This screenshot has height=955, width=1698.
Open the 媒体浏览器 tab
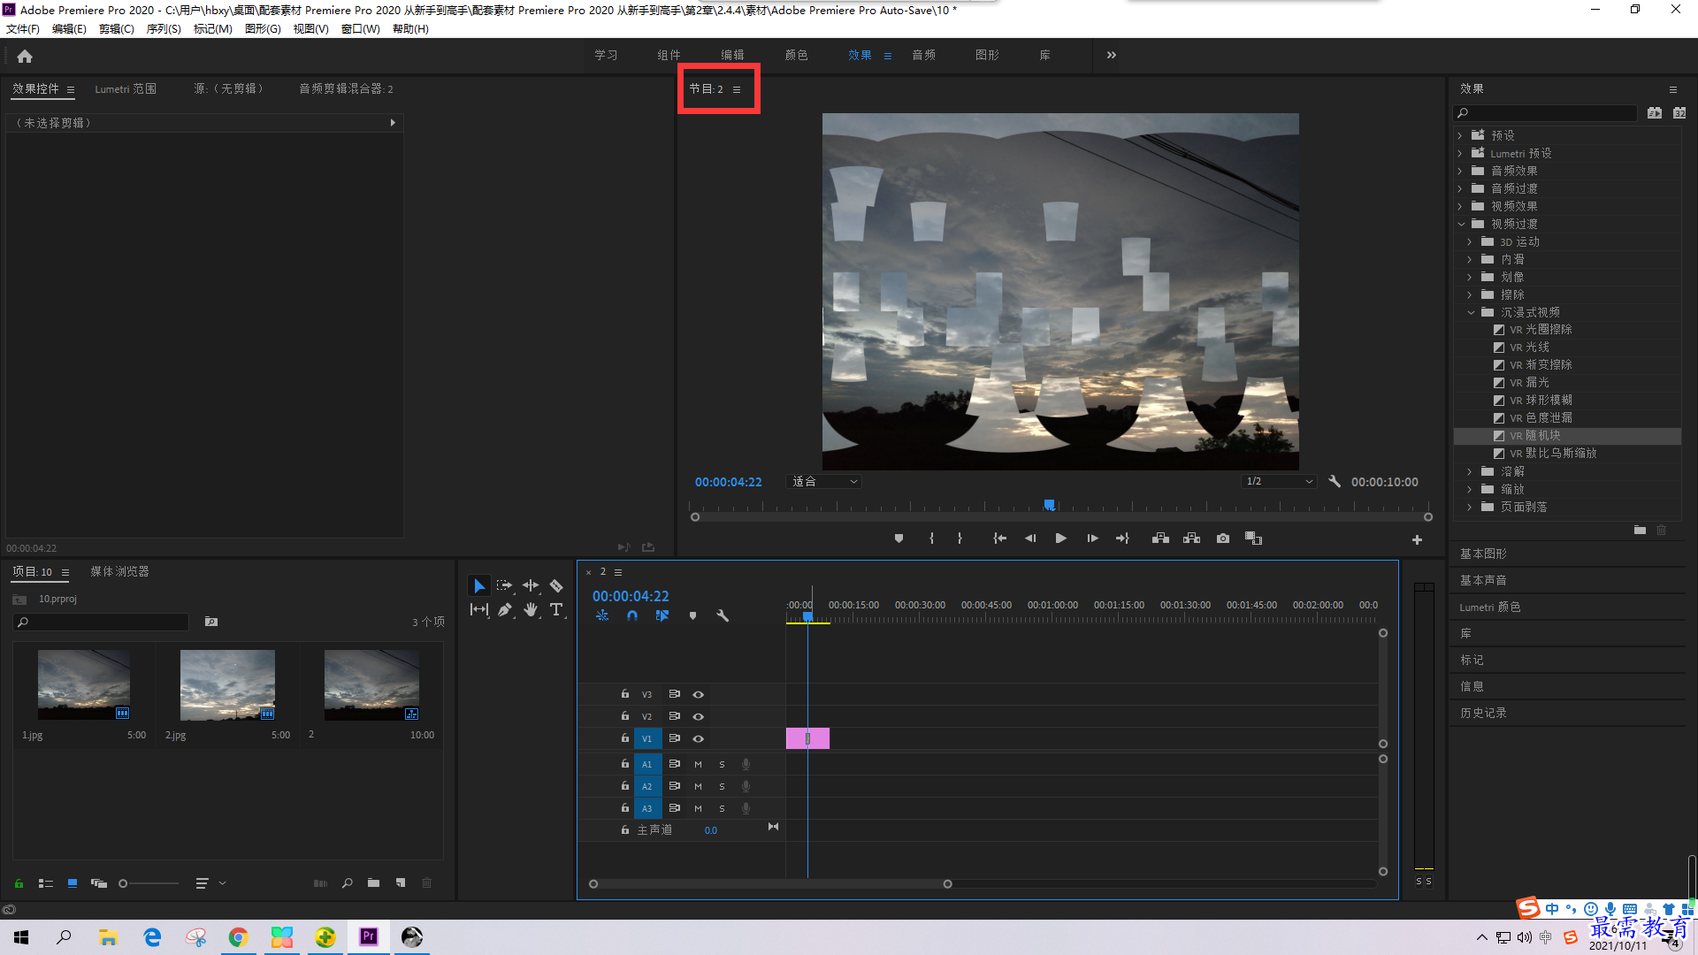point(119,571)
